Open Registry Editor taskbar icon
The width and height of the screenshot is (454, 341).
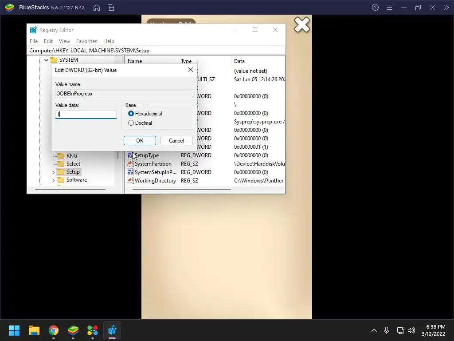pos(112,330)
